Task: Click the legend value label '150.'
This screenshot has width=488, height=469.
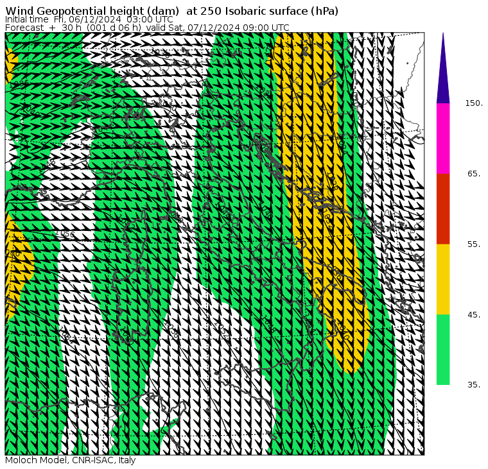Action: (475, 103)
